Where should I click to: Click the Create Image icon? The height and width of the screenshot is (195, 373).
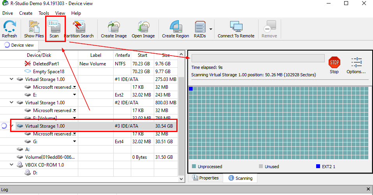[x=114, y=30]
